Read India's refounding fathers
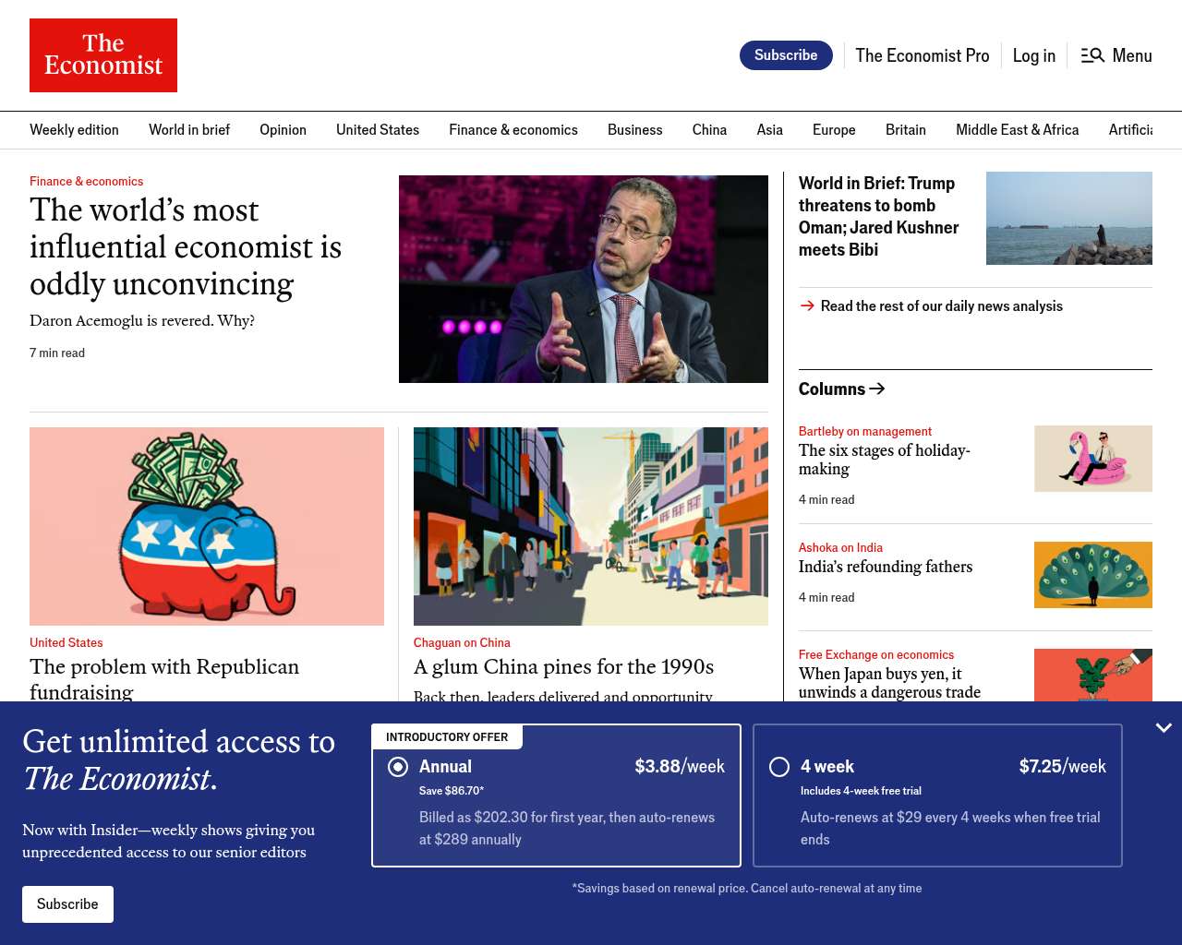Image resolution: width=1182 pixels, height=945 pixels. click(886, 567)
